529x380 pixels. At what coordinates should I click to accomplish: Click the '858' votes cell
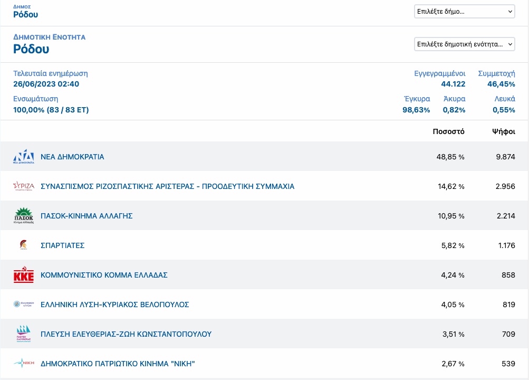coord(508,275)
